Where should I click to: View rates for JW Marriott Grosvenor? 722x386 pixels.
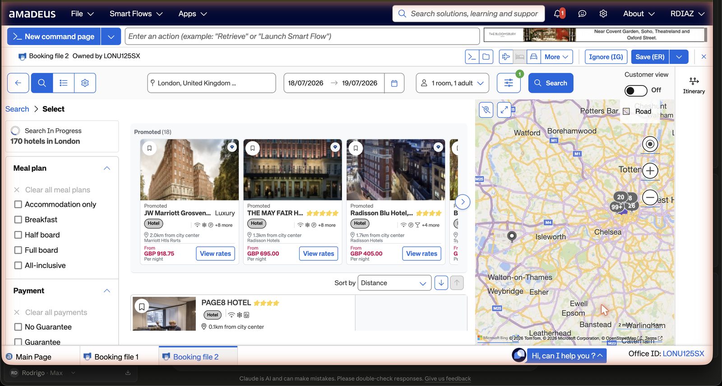(x=215, y=254)
